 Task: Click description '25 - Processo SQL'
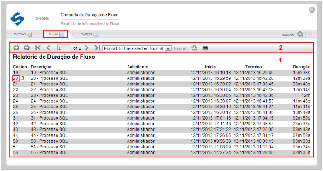coord(49,107)
